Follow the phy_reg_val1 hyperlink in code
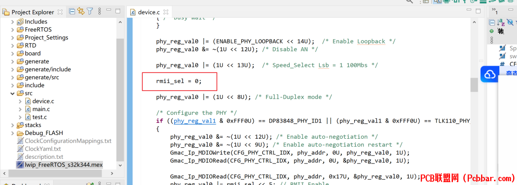Screen dimensions: 517x185 [195, 121]
